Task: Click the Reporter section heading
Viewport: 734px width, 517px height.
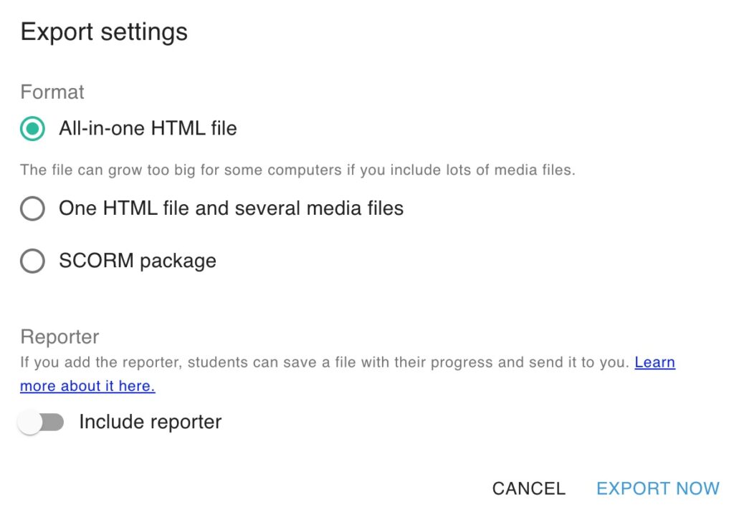Action: coord(60,337)
